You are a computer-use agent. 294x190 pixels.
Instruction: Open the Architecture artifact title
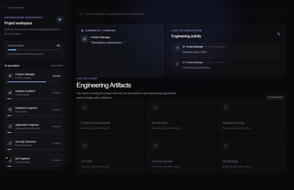coord(159,123)
